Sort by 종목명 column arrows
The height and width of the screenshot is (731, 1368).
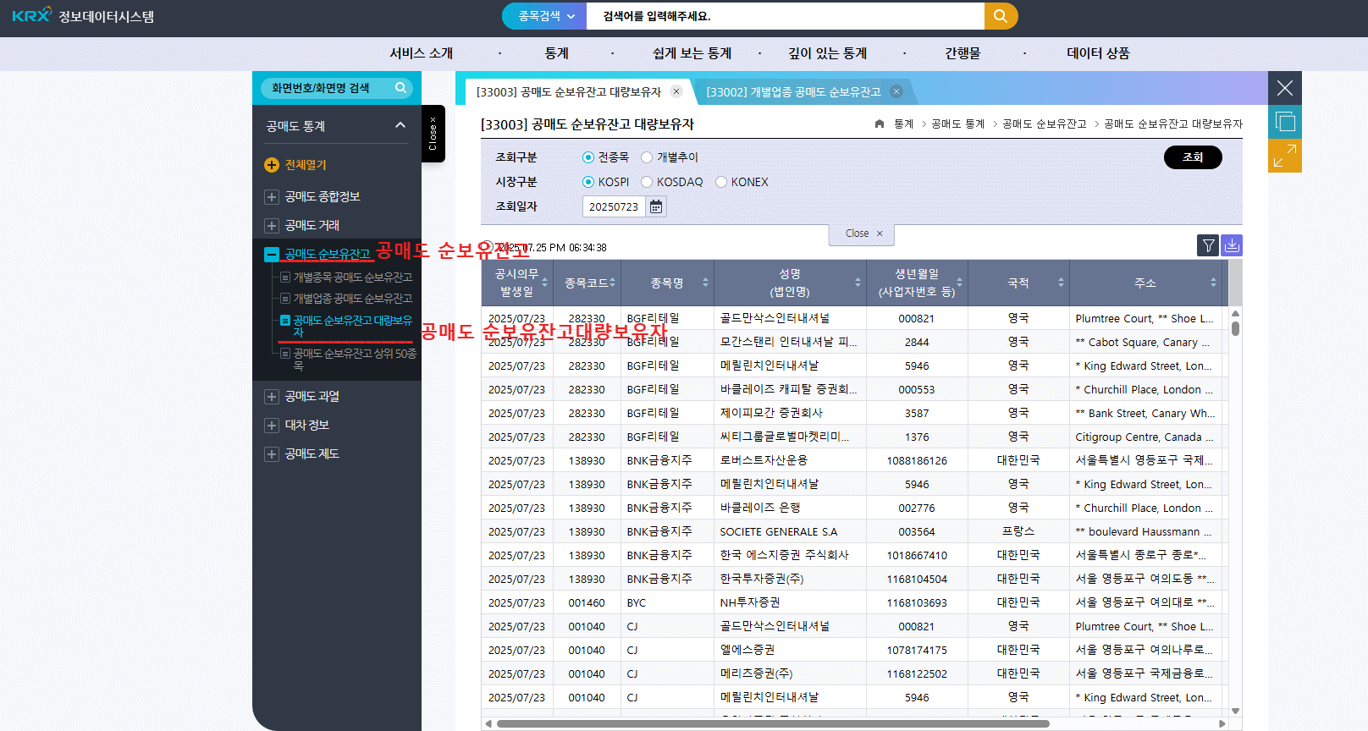(705, 283)
